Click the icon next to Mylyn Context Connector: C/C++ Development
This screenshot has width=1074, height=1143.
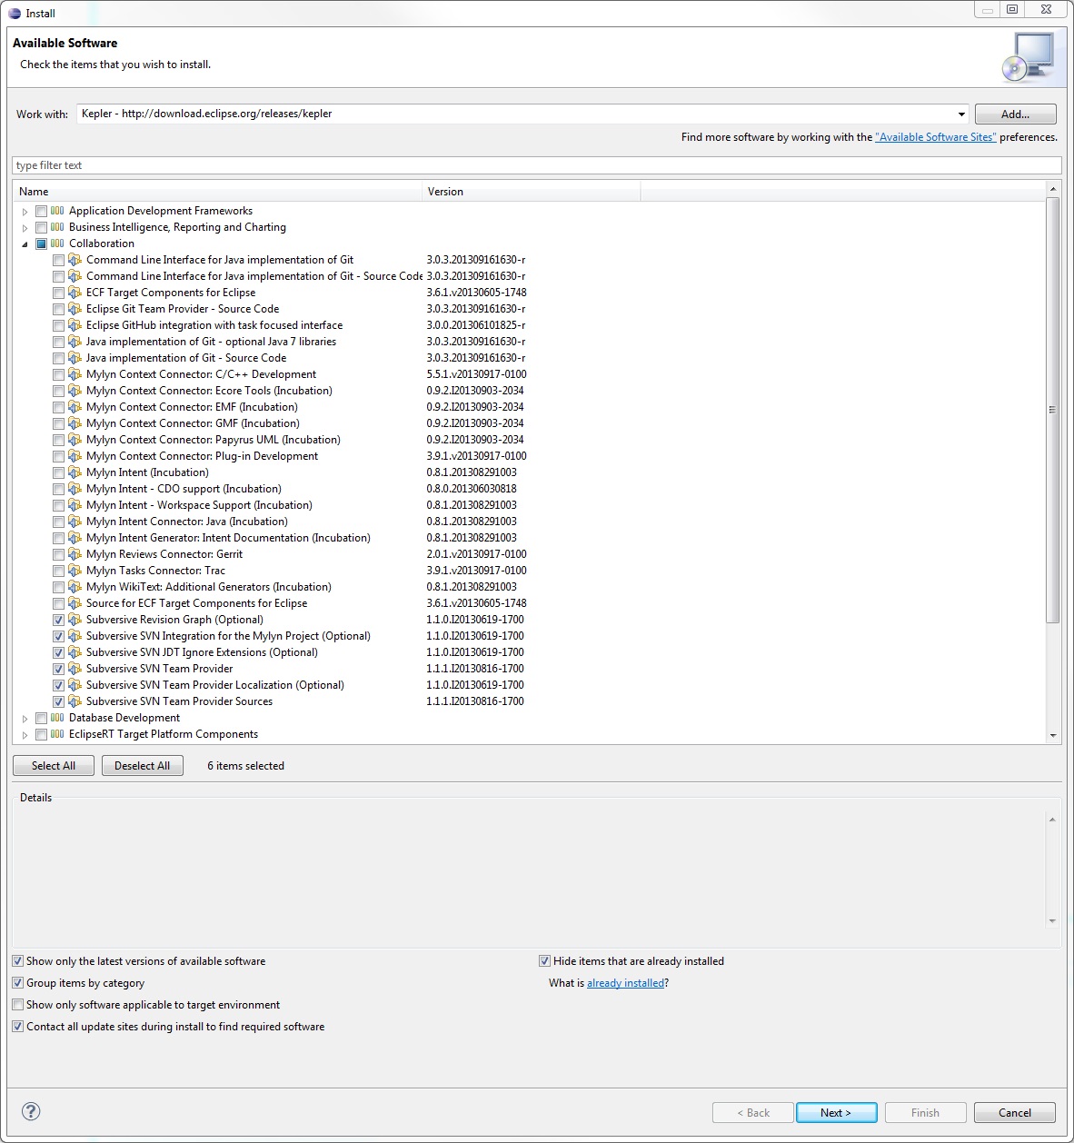(x=75, y=374)
